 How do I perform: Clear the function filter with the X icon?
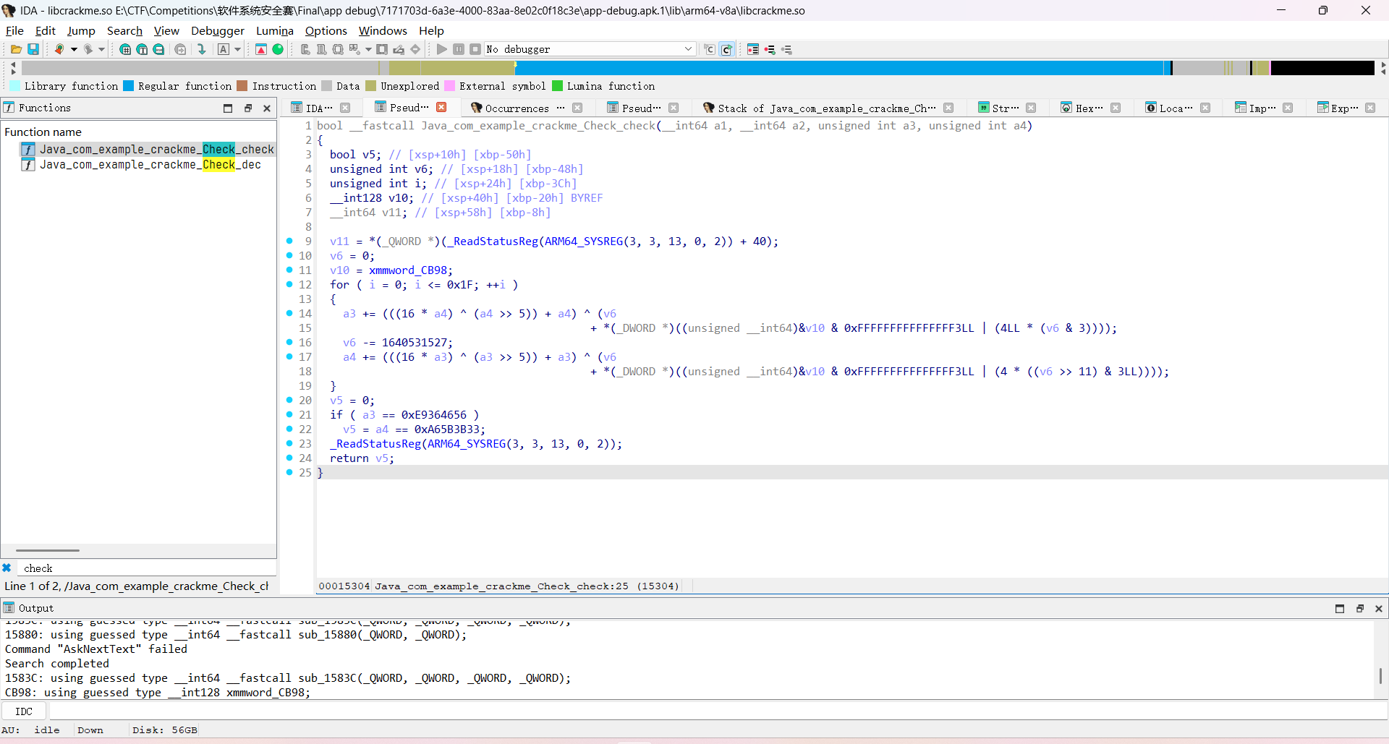coord(7,568)
